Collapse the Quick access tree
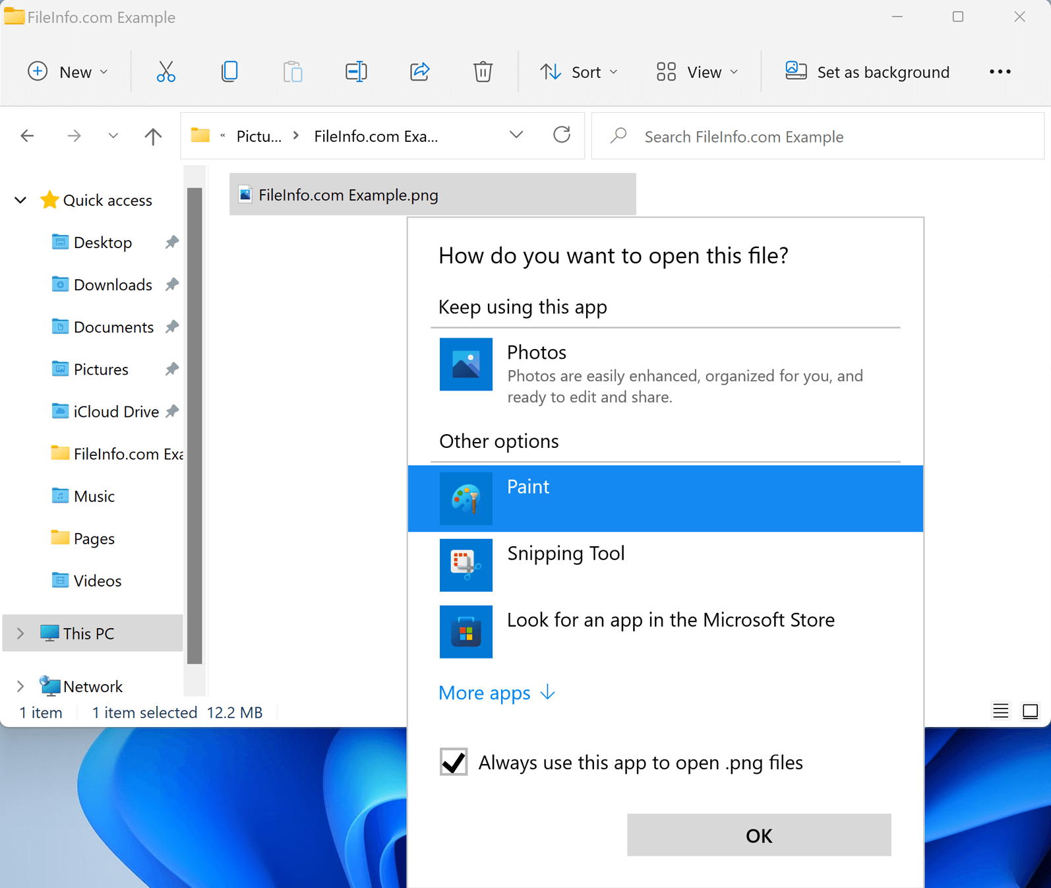Viewport: 1051px width, 888px height. point(20,200)
